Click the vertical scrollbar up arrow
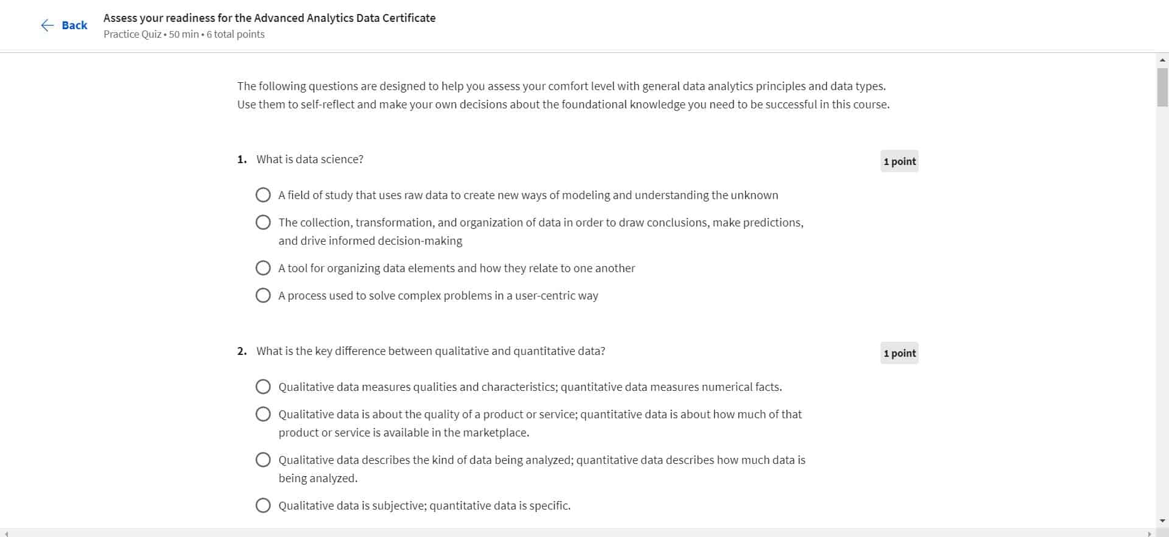 (x=1162, y=60)
